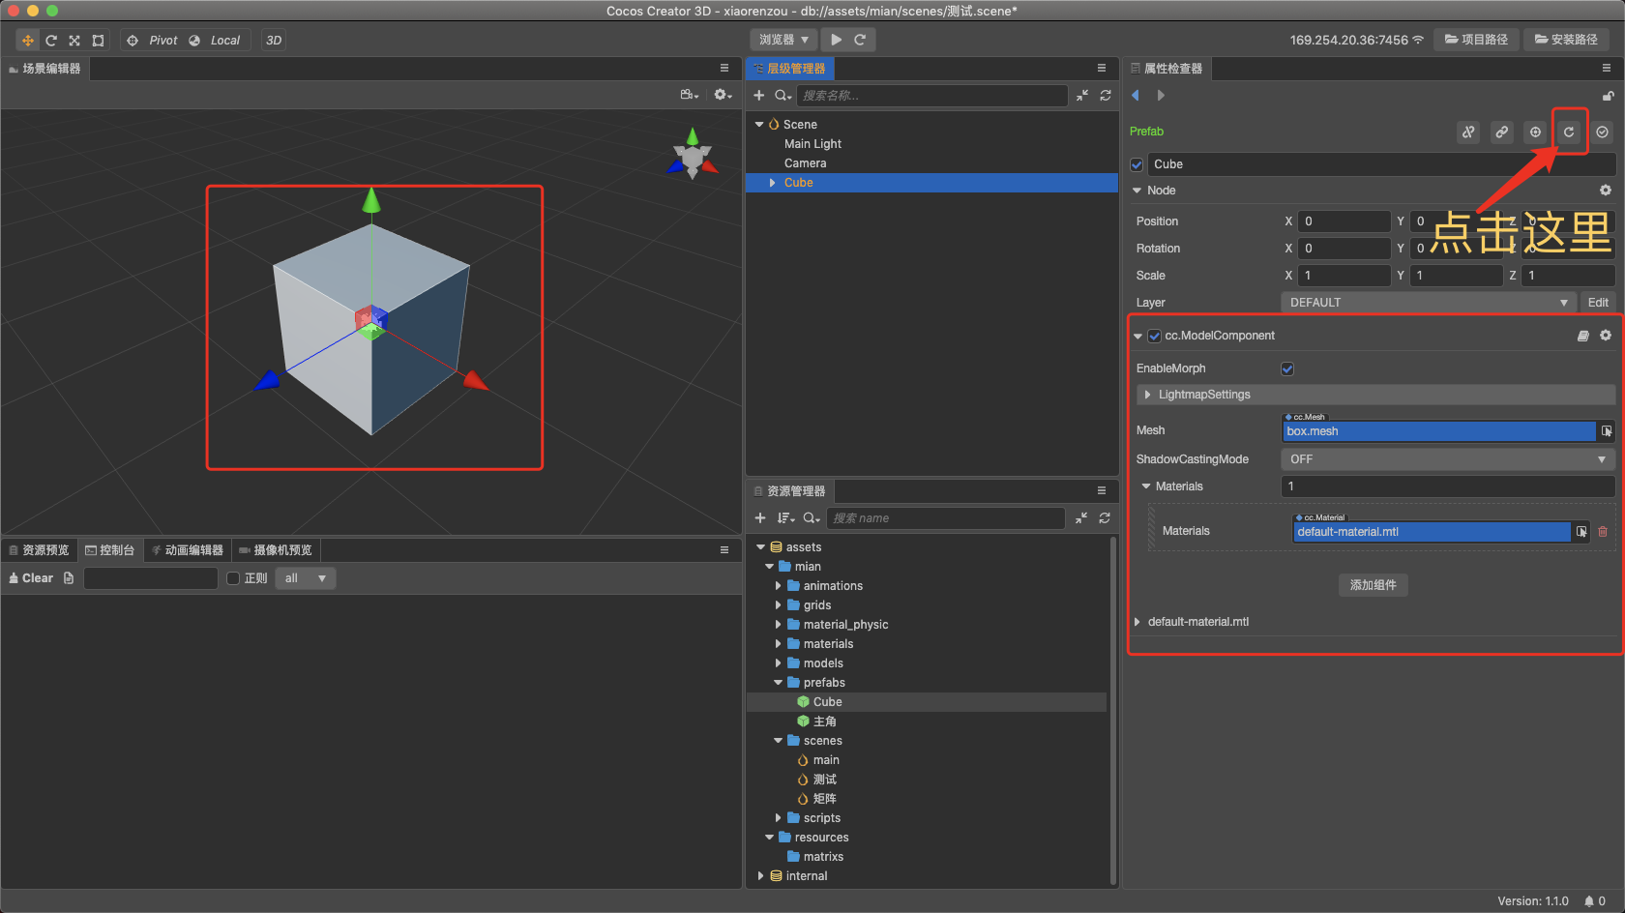Clear the console log

(x=31, y=578)
